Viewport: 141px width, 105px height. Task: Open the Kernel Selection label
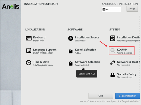[x=86, y=50]
